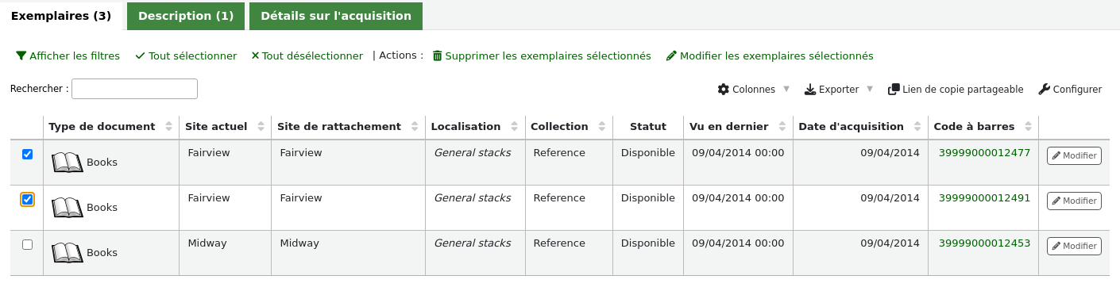Click the pencil icon to modify selected items
Viewport: 1120px width, 291px height.
click(x=671, y=56)
